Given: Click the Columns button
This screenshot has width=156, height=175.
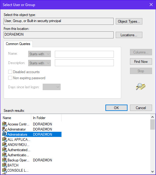Looking at the screenshot, I should (141, 52).
